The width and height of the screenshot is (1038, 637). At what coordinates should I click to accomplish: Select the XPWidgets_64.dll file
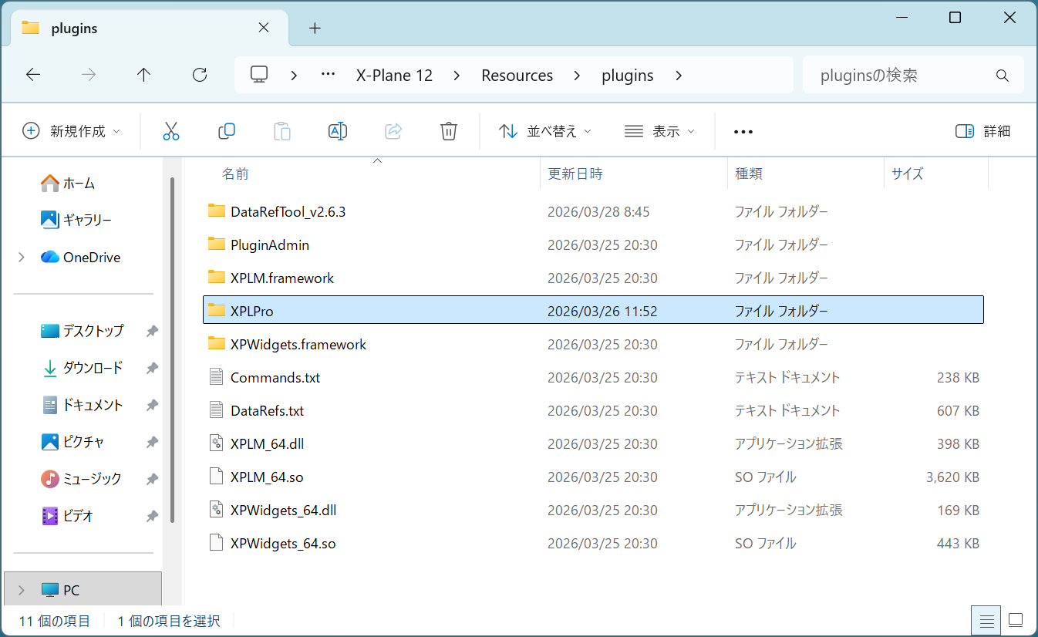(283, 510)
